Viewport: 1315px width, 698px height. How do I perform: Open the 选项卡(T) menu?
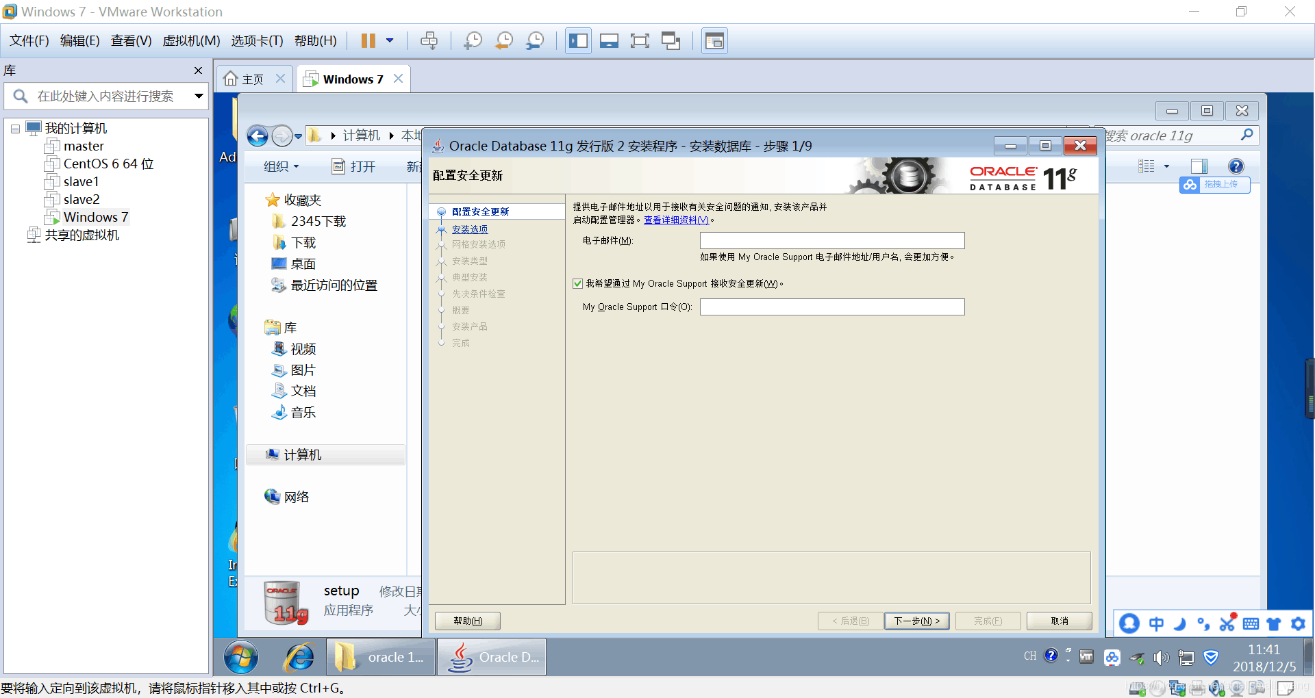[x=257, y=41]
